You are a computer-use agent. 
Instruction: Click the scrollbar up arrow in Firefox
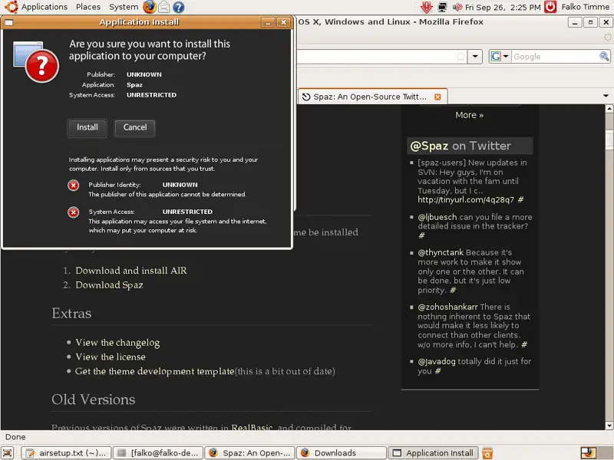point(609,109)
